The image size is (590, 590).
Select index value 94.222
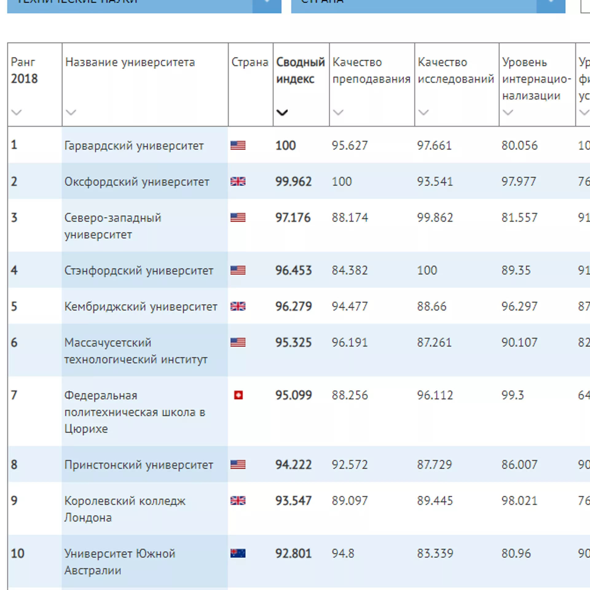point(293,464)
